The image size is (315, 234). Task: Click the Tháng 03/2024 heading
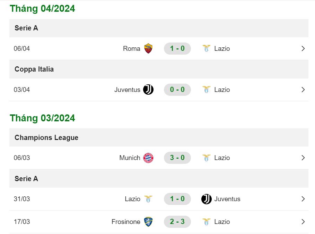pyautogui.click(x=42, y=118)
